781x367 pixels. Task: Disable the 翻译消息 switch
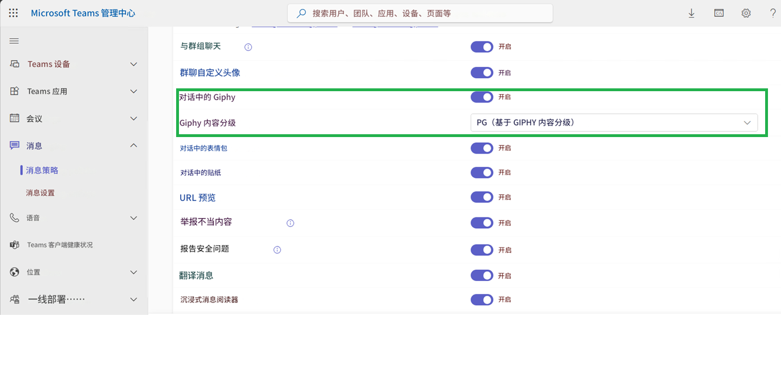tap(482, 275)
